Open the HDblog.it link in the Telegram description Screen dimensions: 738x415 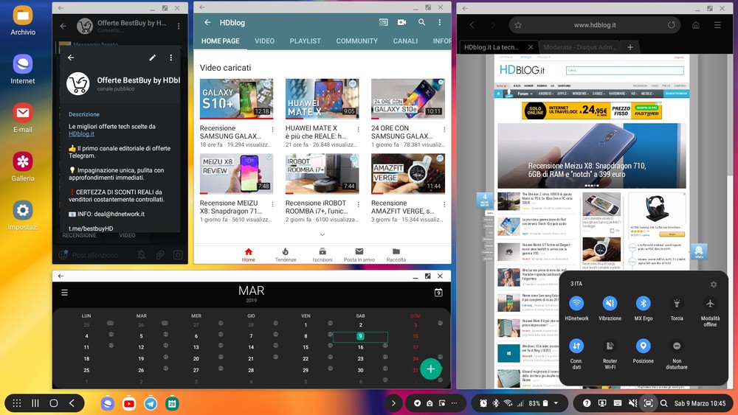pyautogui.click(x=81, y=134)
